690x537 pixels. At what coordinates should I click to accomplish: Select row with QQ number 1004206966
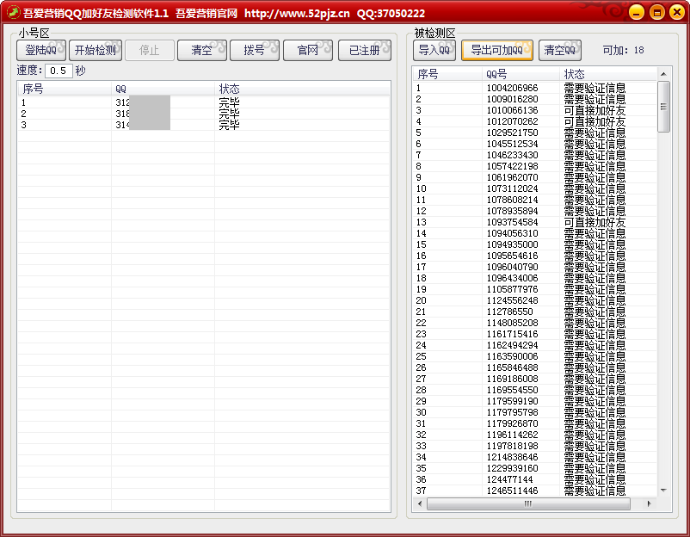point(512,88)
